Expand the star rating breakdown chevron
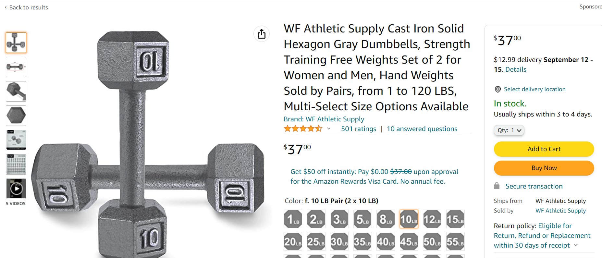The height and width of the screenshot is (258, 602). tap(329, 129)
